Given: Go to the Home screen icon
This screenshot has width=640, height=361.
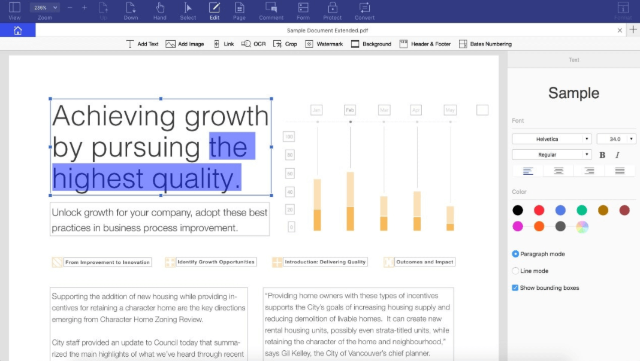Looking at the screenshot, I should (17, 31).
